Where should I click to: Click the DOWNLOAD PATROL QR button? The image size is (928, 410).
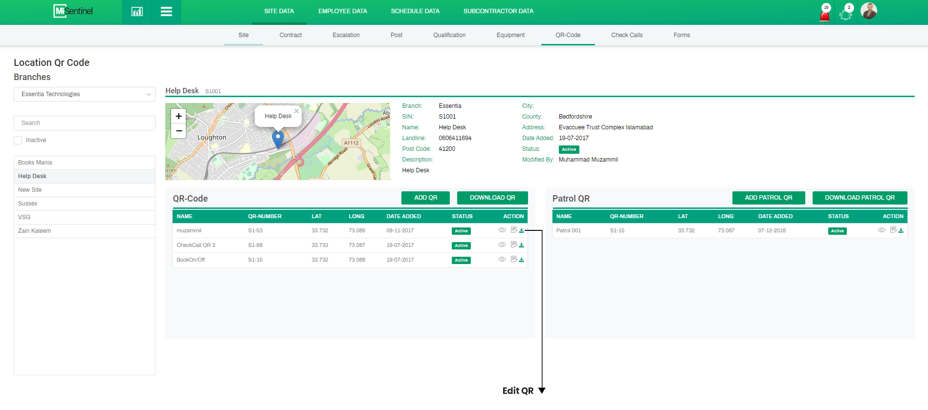click(x=860, y=198)
